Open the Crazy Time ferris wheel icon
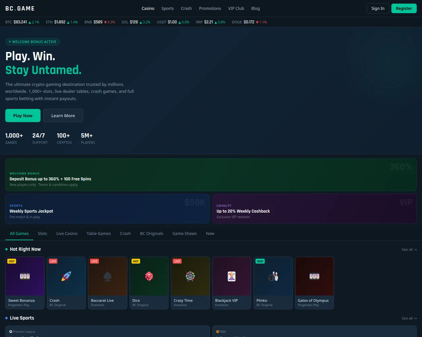 click(x=190, y=276)
